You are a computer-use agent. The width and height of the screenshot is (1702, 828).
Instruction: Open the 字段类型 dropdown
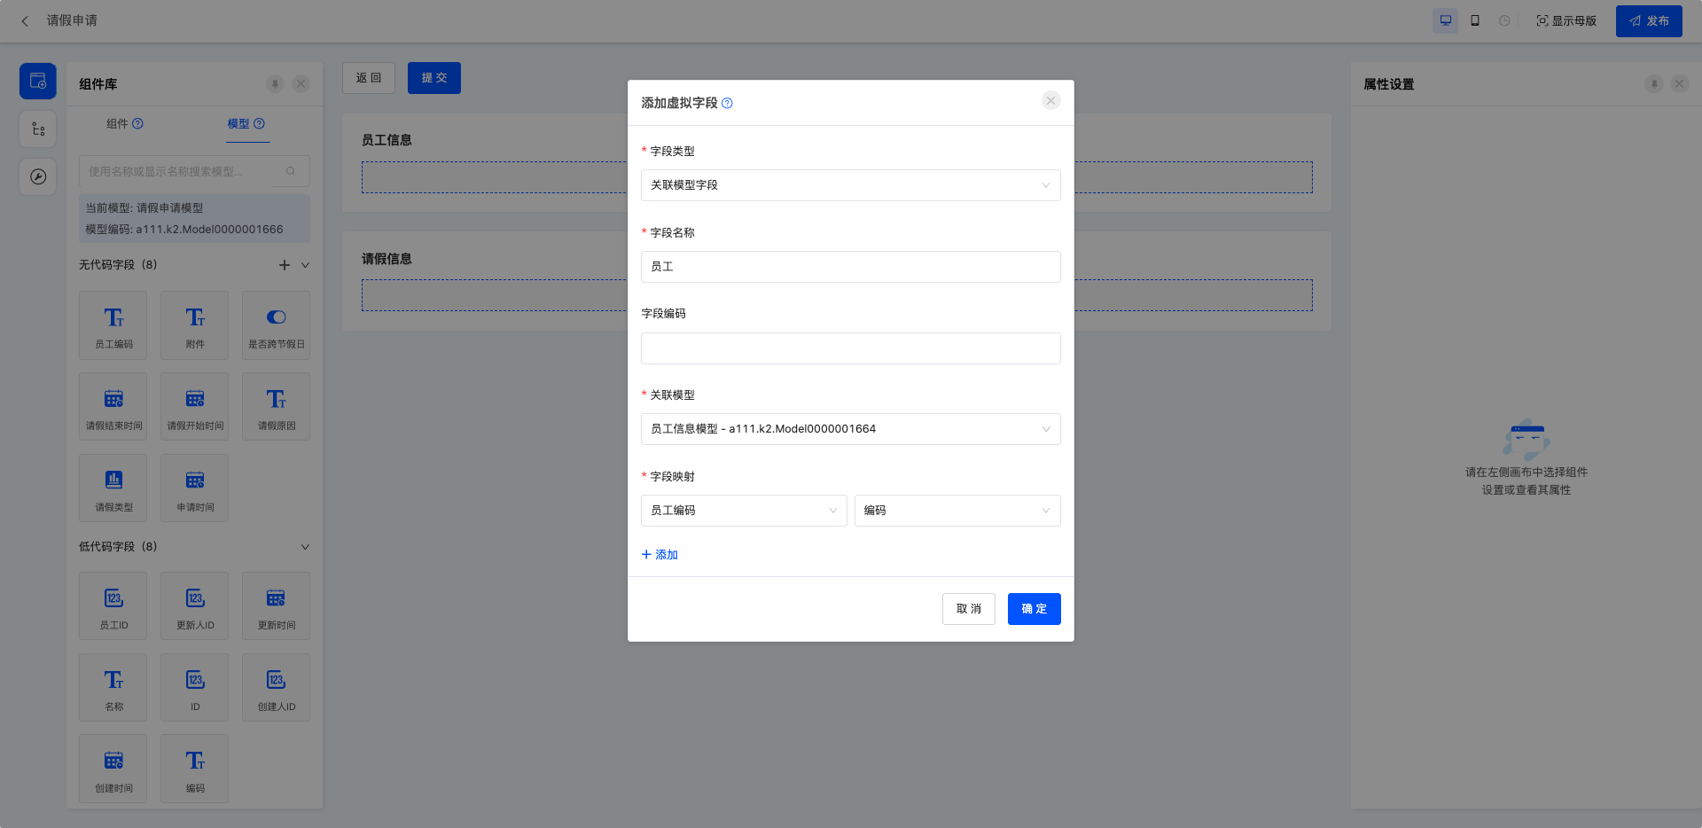coord(850,185)
